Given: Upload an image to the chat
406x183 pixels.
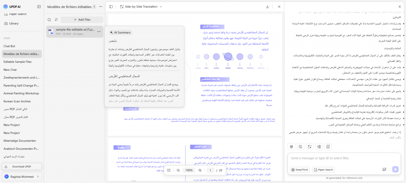Looking at the screenshot, I should click(384, 169).
